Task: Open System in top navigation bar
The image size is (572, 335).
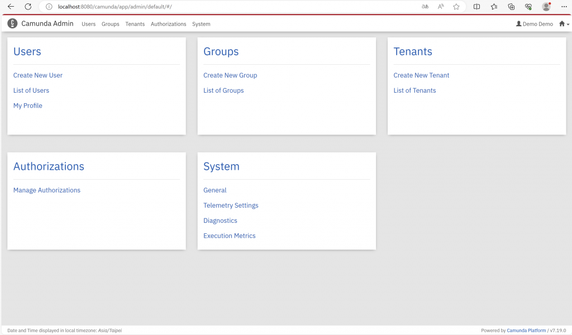Action: tap(201, 24)
